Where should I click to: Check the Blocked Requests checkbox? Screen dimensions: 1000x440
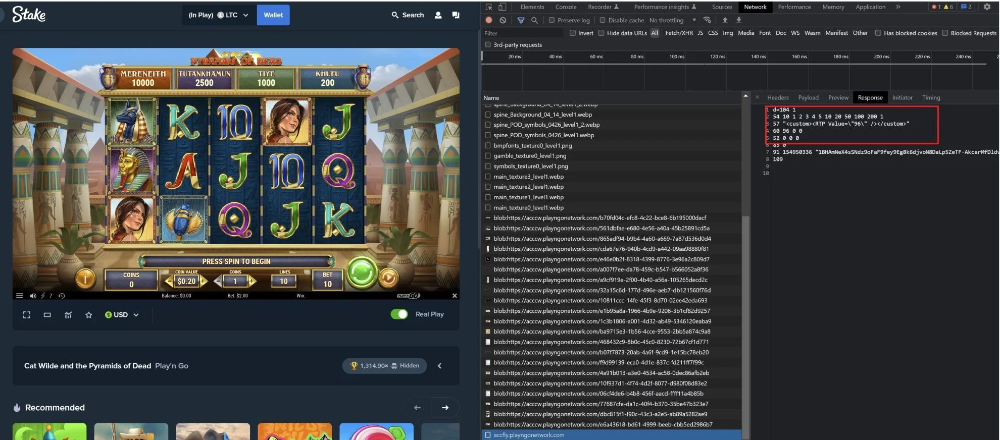tap(944, 33)
